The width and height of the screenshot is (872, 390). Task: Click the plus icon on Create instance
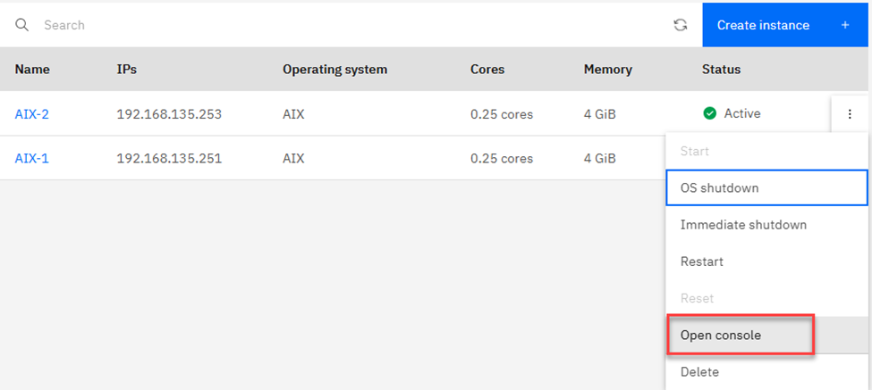(845, 25)
